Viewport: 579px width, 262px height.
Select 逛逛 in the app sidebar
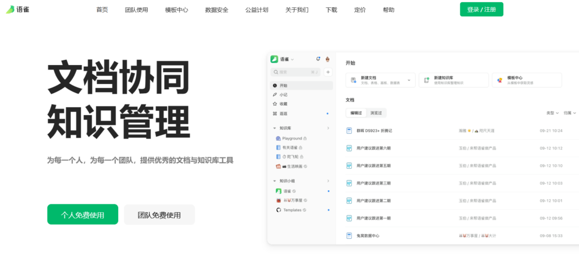301,113
